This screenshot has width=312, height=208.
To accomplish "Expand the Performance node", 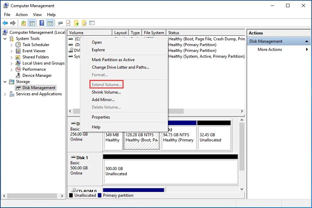I will tap(11, 69).
